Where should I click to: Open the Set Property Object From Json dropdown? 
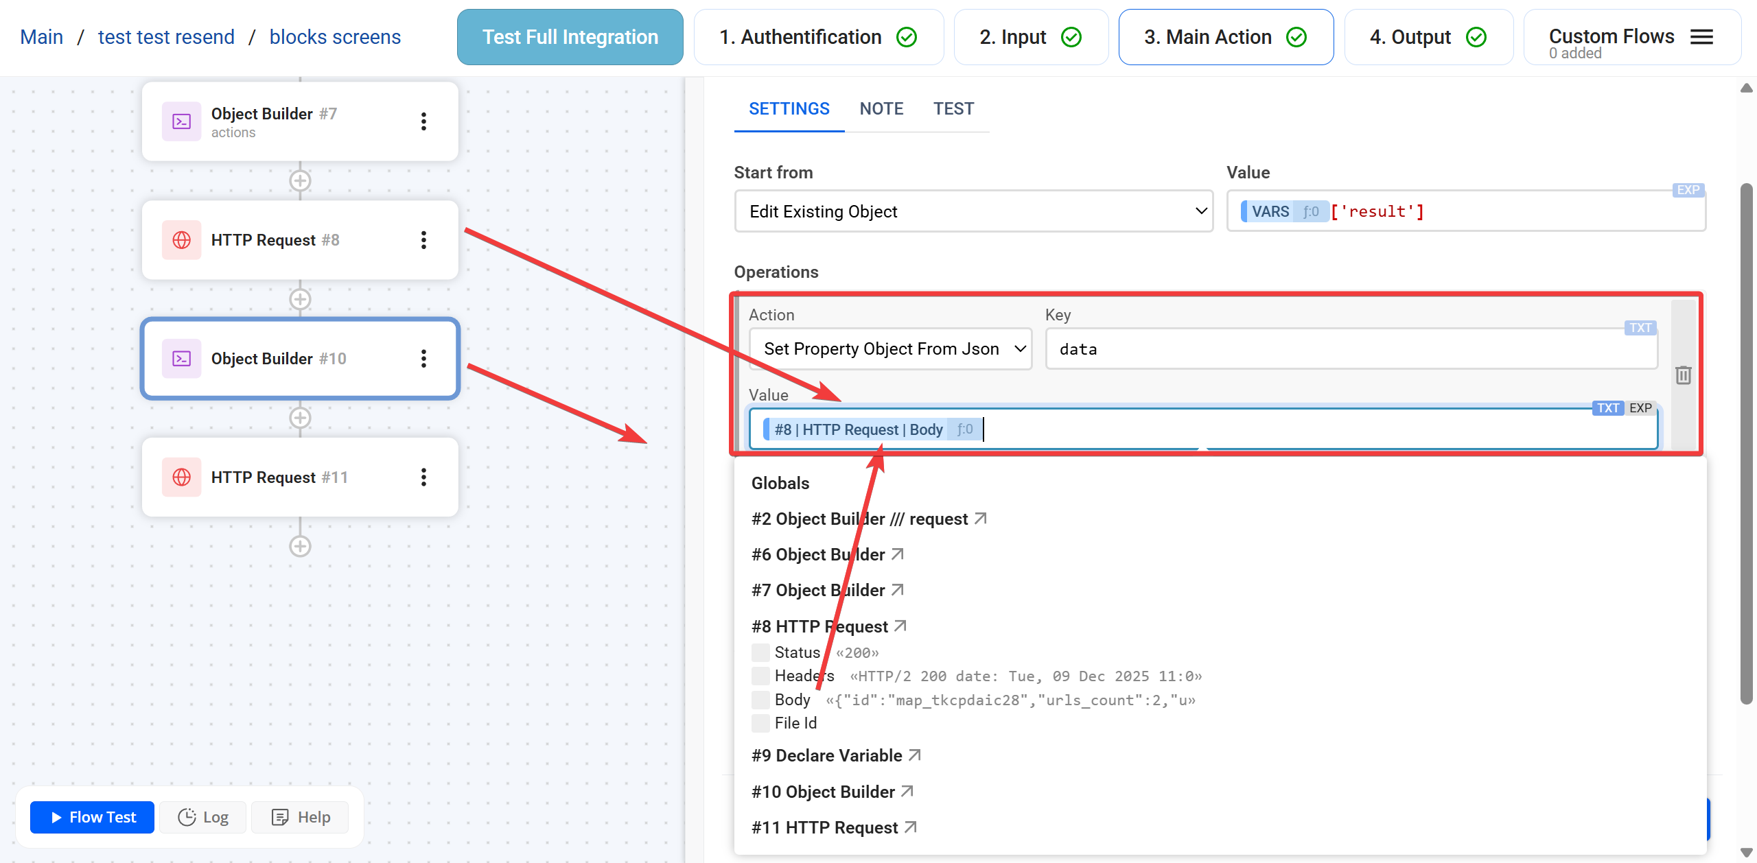[890, 349]
